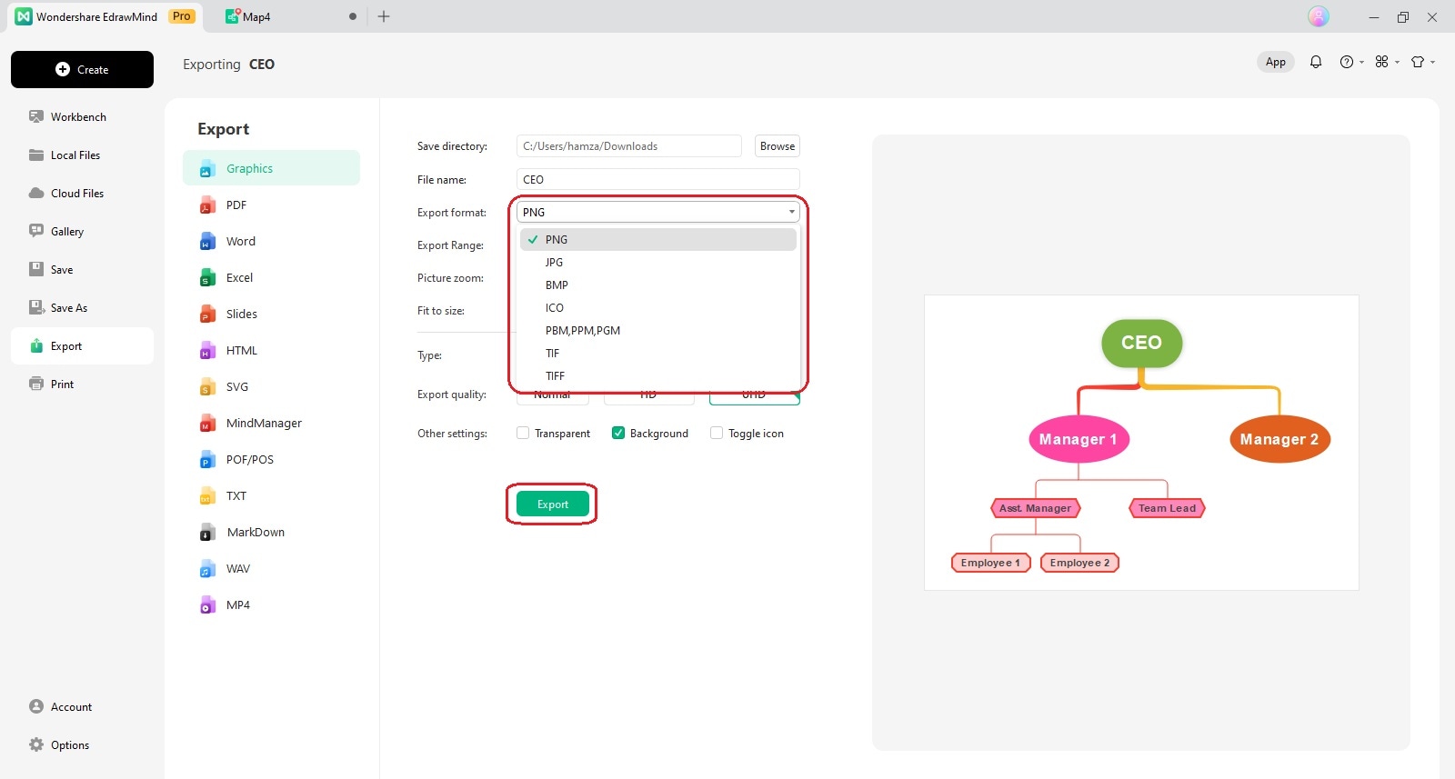Choose BMP from format list

pyautogui.click(x=658, y=285)
